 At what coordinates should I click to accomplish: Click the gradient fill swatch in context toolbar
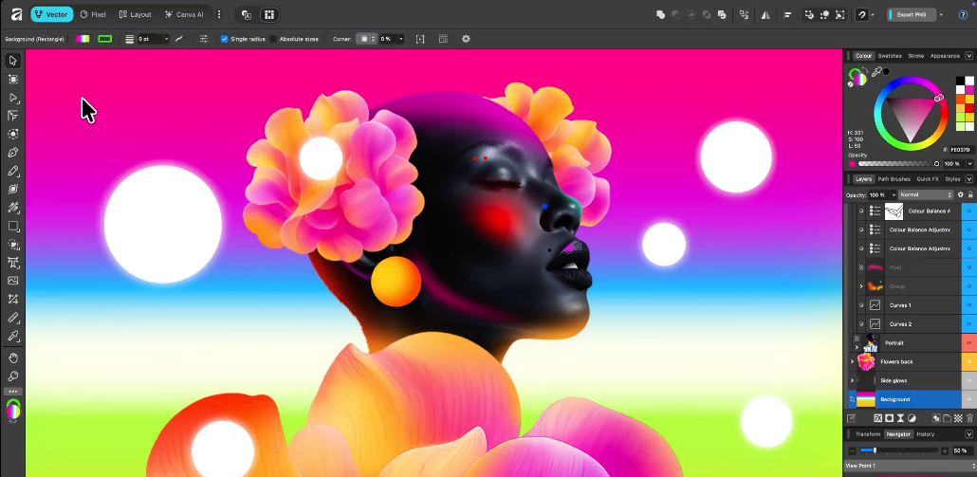tap(83, 39)
